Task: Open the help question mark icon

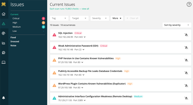Action: coord(189,4)
